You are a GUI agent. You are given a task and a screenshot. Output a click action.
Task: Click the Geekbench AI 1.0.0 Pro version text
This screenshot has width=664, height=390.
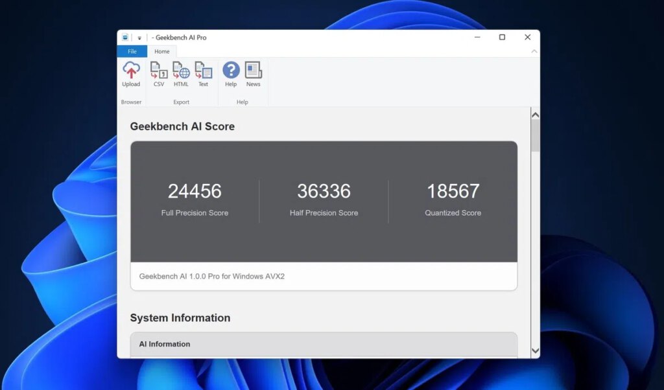coord(212,276)
